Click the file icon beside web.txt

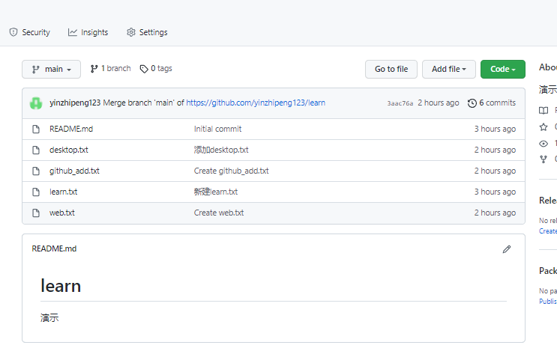(36, 213)
